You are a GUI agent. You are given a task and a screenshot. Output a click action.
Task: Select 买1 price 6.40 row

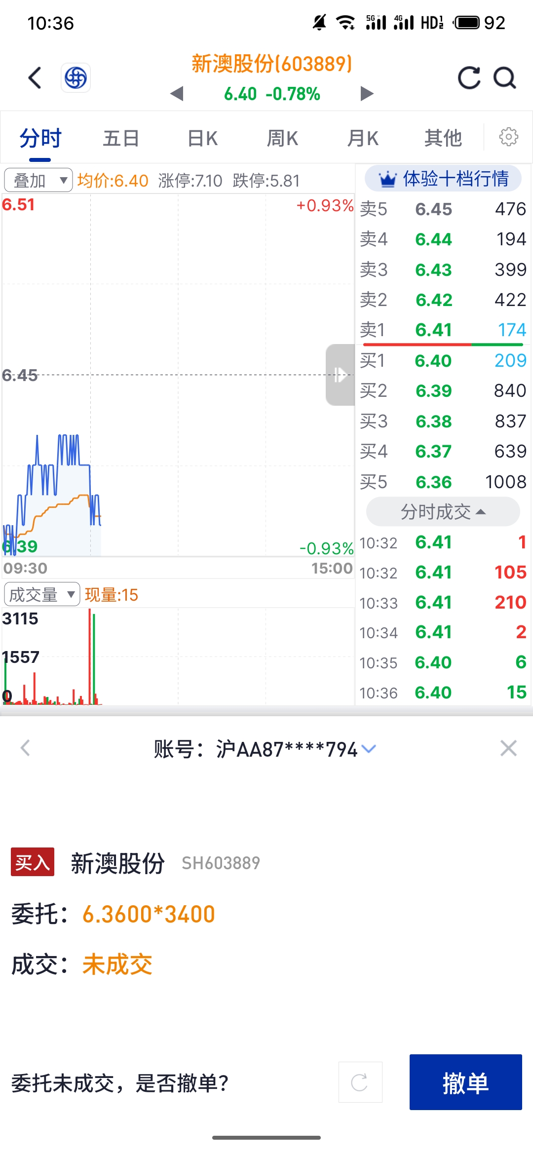[443, 361]
